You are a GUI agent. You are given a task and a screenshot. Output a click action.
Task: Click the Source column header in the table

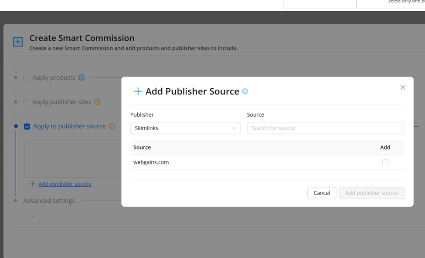(142, 147)
